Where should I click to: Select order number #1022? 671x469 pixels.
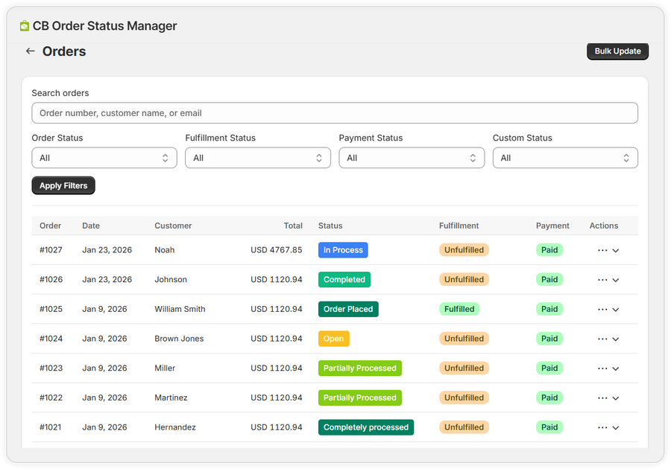51,398
